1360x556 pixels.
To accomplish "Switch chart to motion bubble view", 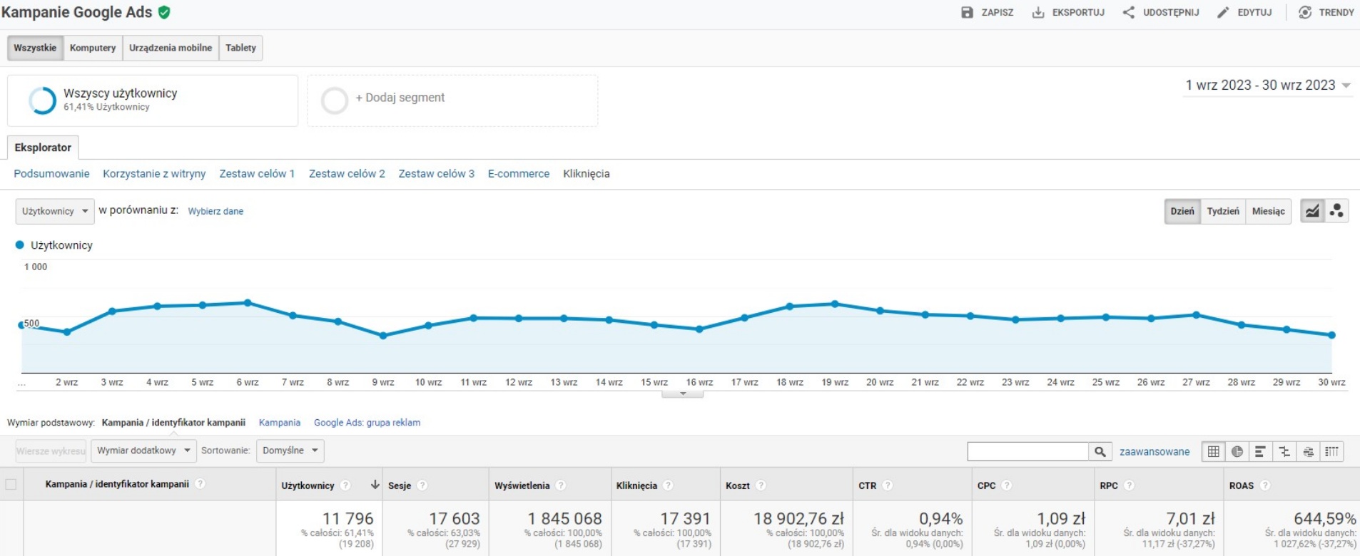I will coord(1336,211).
